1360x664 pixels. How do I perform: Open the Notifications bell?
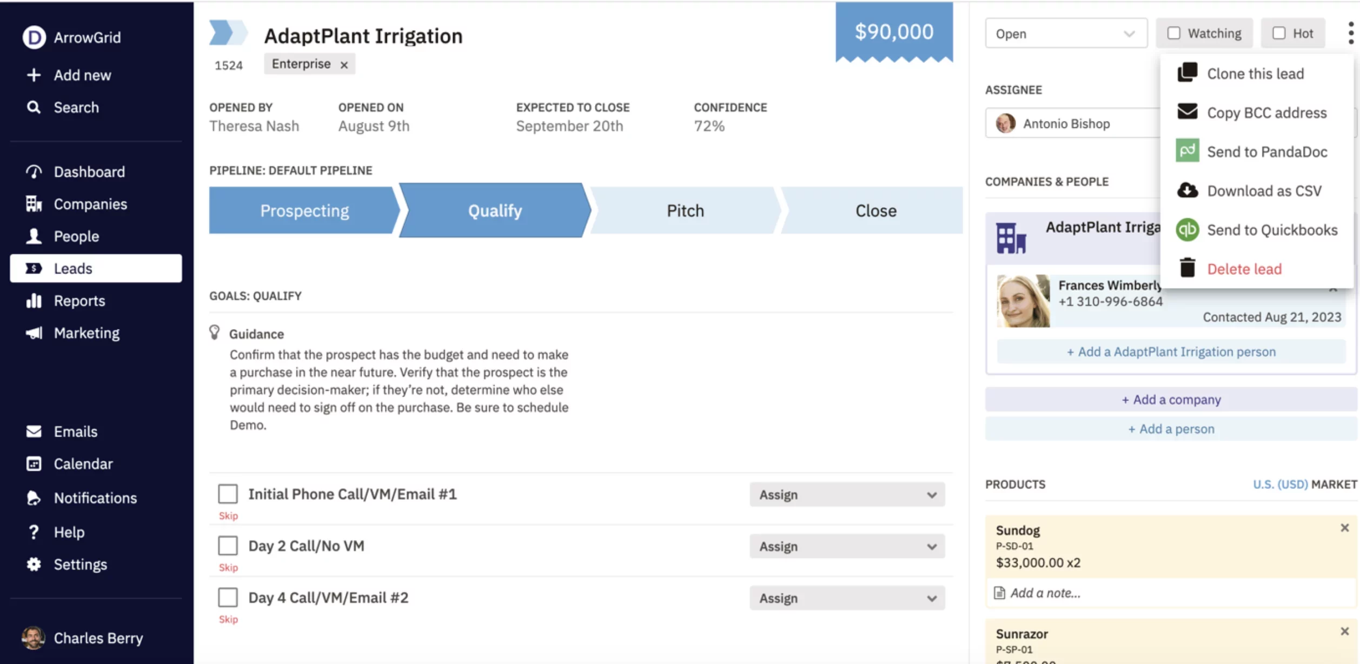pyautogui.click(x=34, y=497)
